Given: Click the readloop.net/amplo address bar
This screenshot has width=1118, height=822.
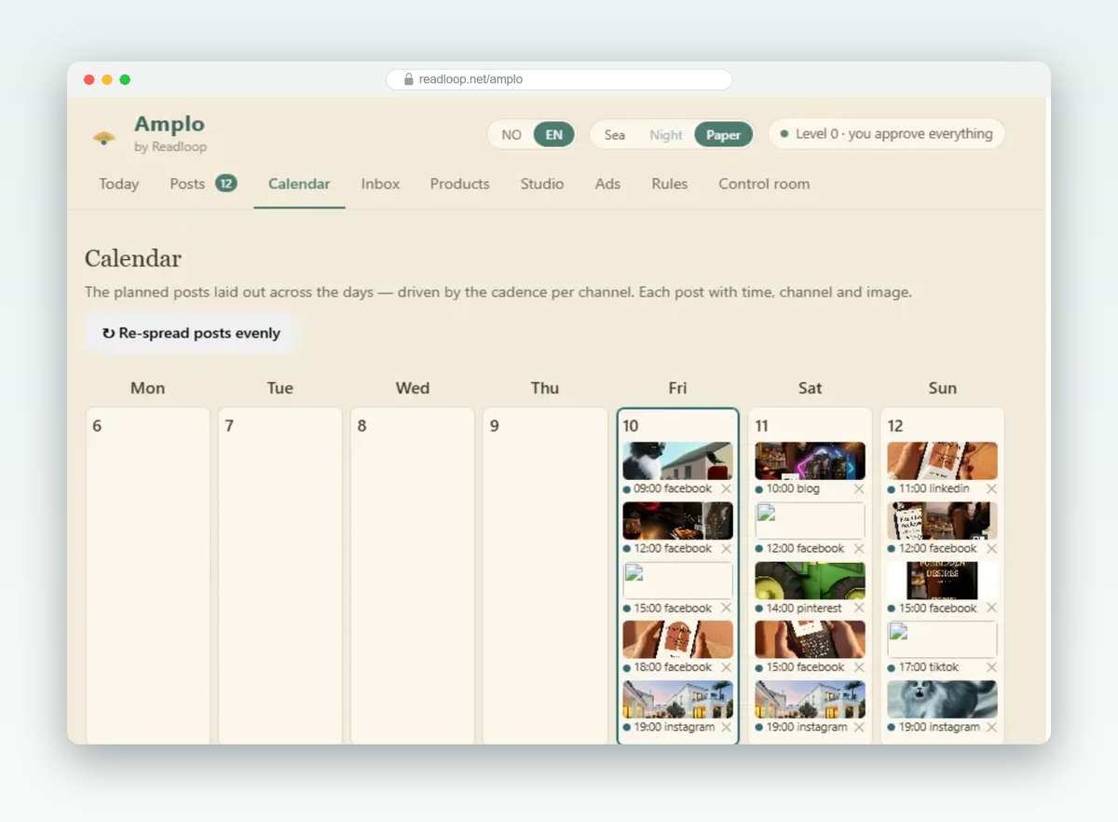Looking at the screenshot, I should coord(559,79).
